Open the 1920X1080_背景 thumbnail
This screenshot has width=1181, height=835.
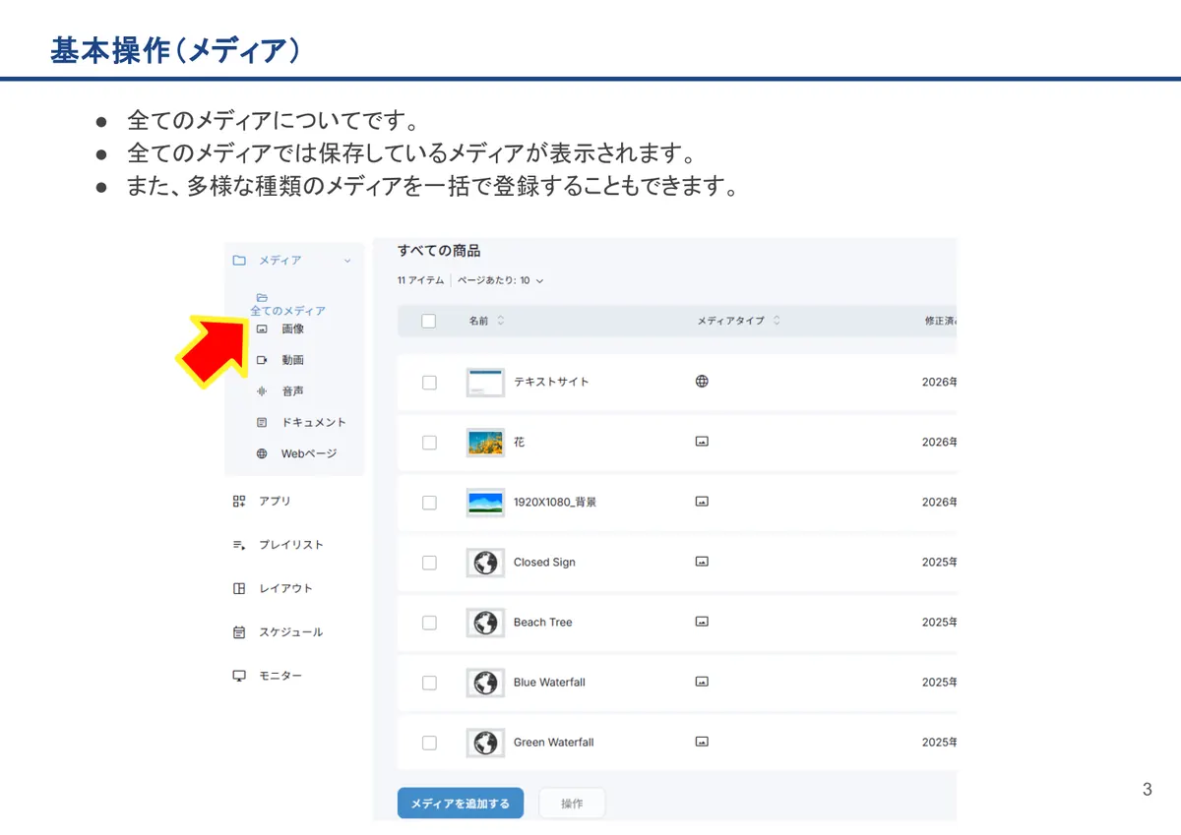pyautogui.click(x=485, y=503)
